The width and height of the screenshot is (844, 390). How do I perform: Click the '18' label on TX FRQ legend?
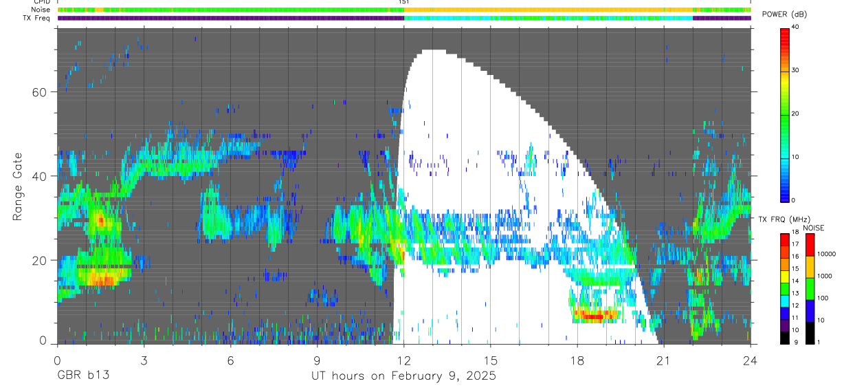(795, 232)
